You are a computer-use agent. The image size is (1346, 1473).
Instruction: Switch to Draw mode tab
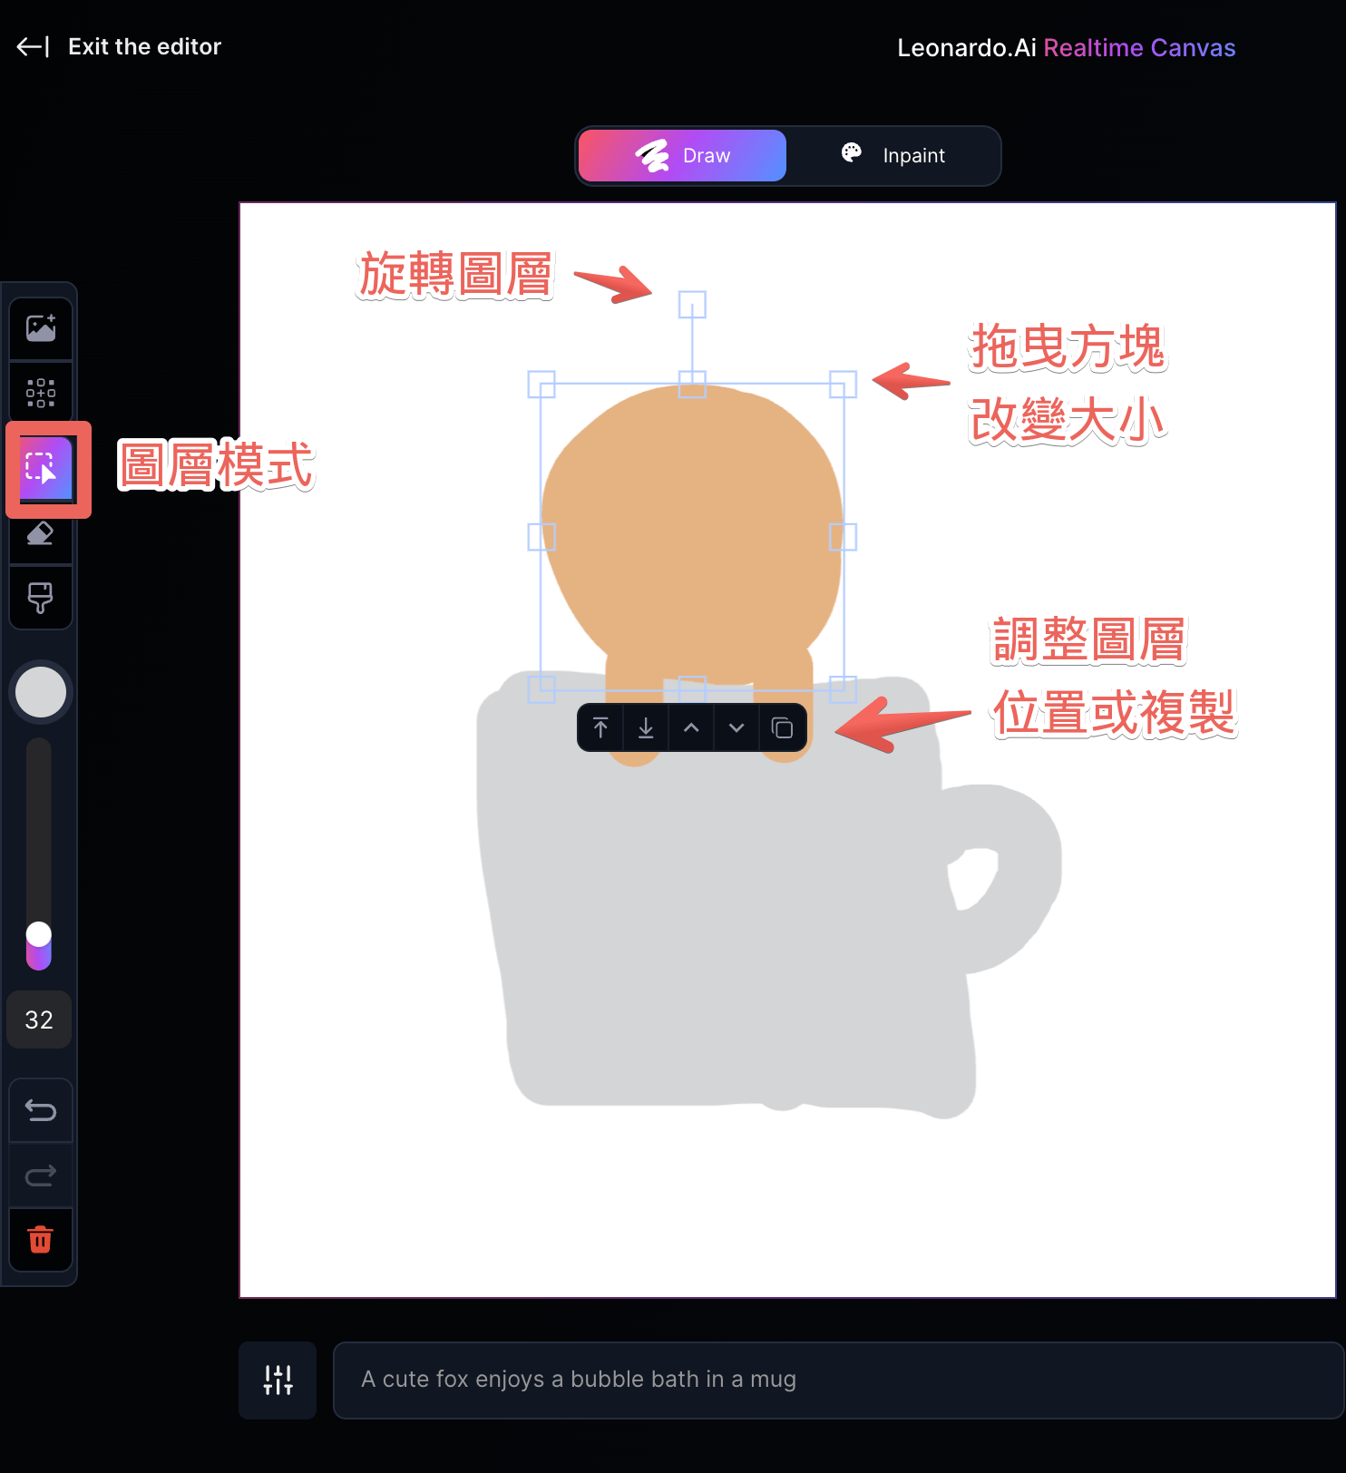(682, 156)
